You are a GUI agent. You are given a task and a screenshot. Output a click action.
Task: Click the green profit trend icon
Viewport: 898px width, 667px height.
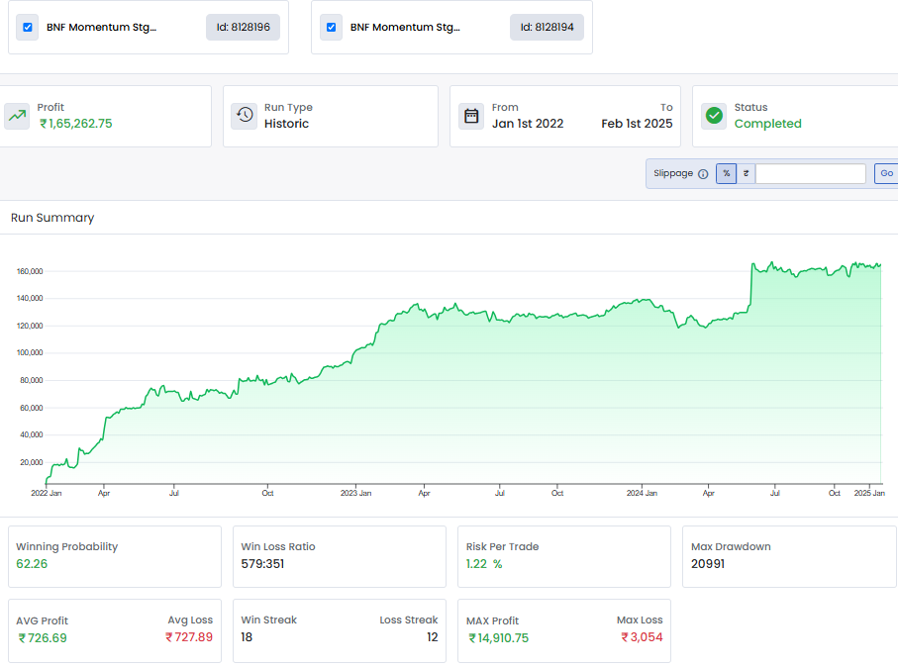(x=18, y=116)
